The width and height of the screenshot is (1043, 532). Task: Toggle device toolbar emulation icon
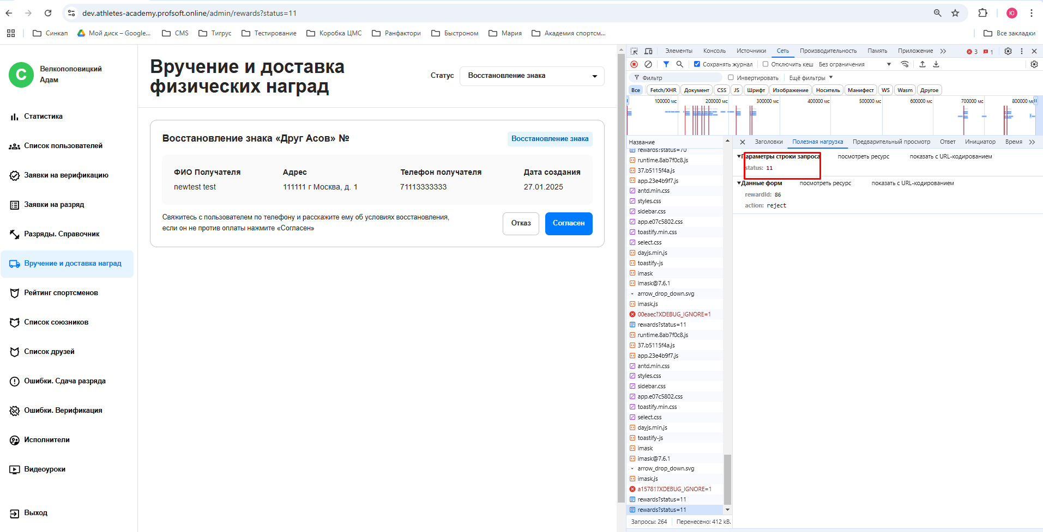648,51
